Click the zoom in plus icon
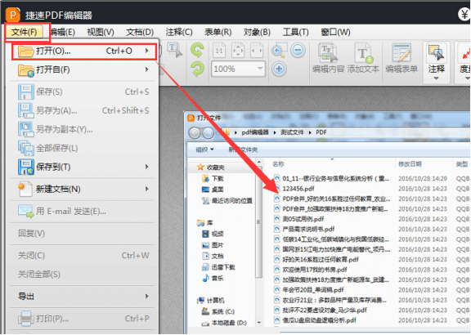Image resolution: width=471 pixels, height=335 pixels. 279,69
